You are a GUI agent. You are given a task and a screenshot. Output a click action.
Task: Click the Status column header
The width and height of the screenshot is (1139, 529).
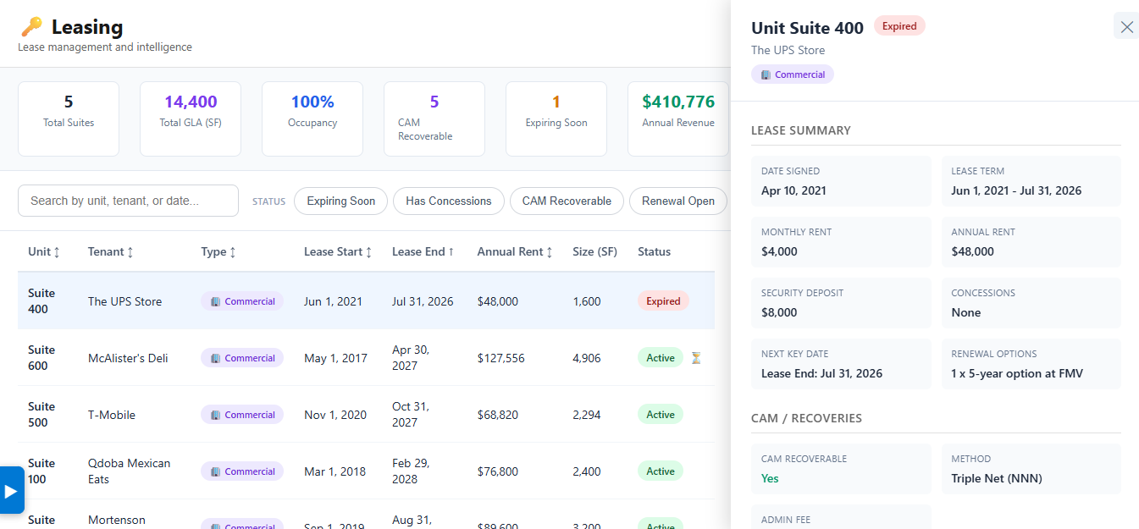[654, 251]
